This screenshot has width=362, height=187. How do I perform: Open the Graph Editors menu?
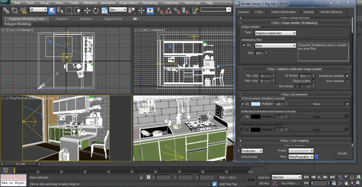[x=129, y=3]
